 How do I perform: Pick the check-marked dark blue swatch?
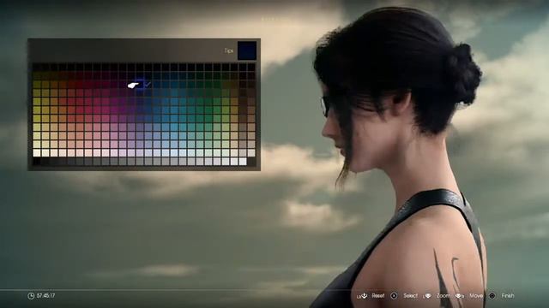point(148,85)
